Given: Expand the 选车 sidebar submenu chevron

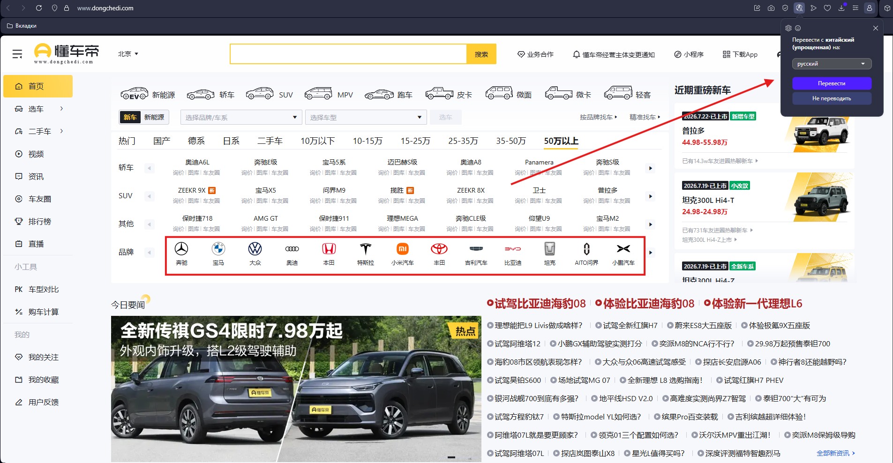Looking at the screenshot, I should pos(61,109).
